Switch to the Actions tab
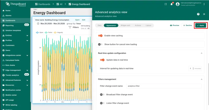This screenshot has width=209, height=110. pos(138,25)
